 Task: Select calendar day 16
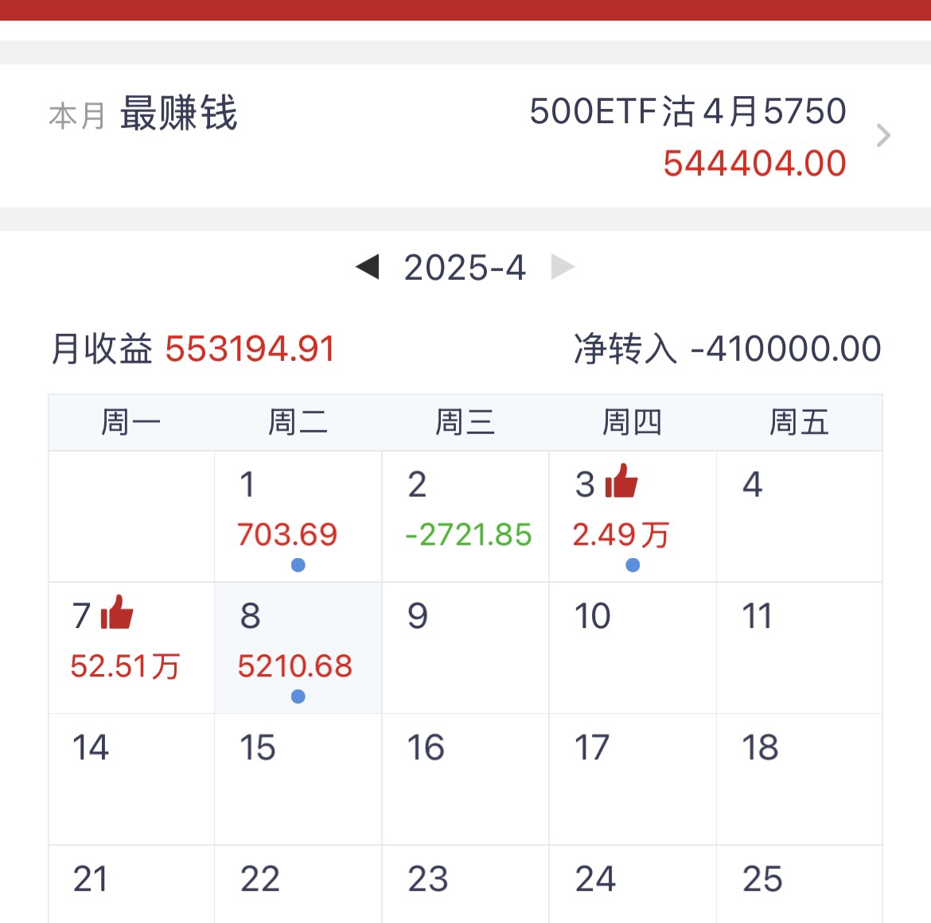pos(465,779)
